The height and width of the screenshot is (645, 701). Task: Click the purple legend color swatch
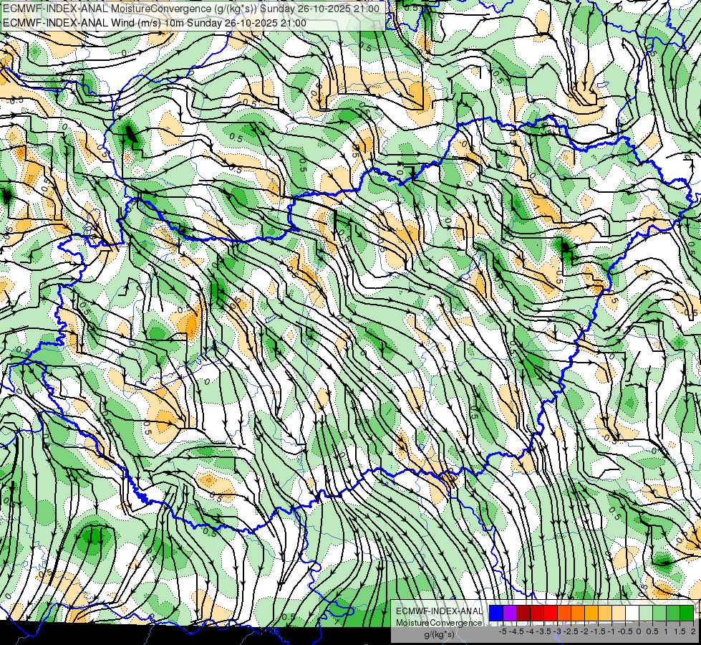click(510, 613)
